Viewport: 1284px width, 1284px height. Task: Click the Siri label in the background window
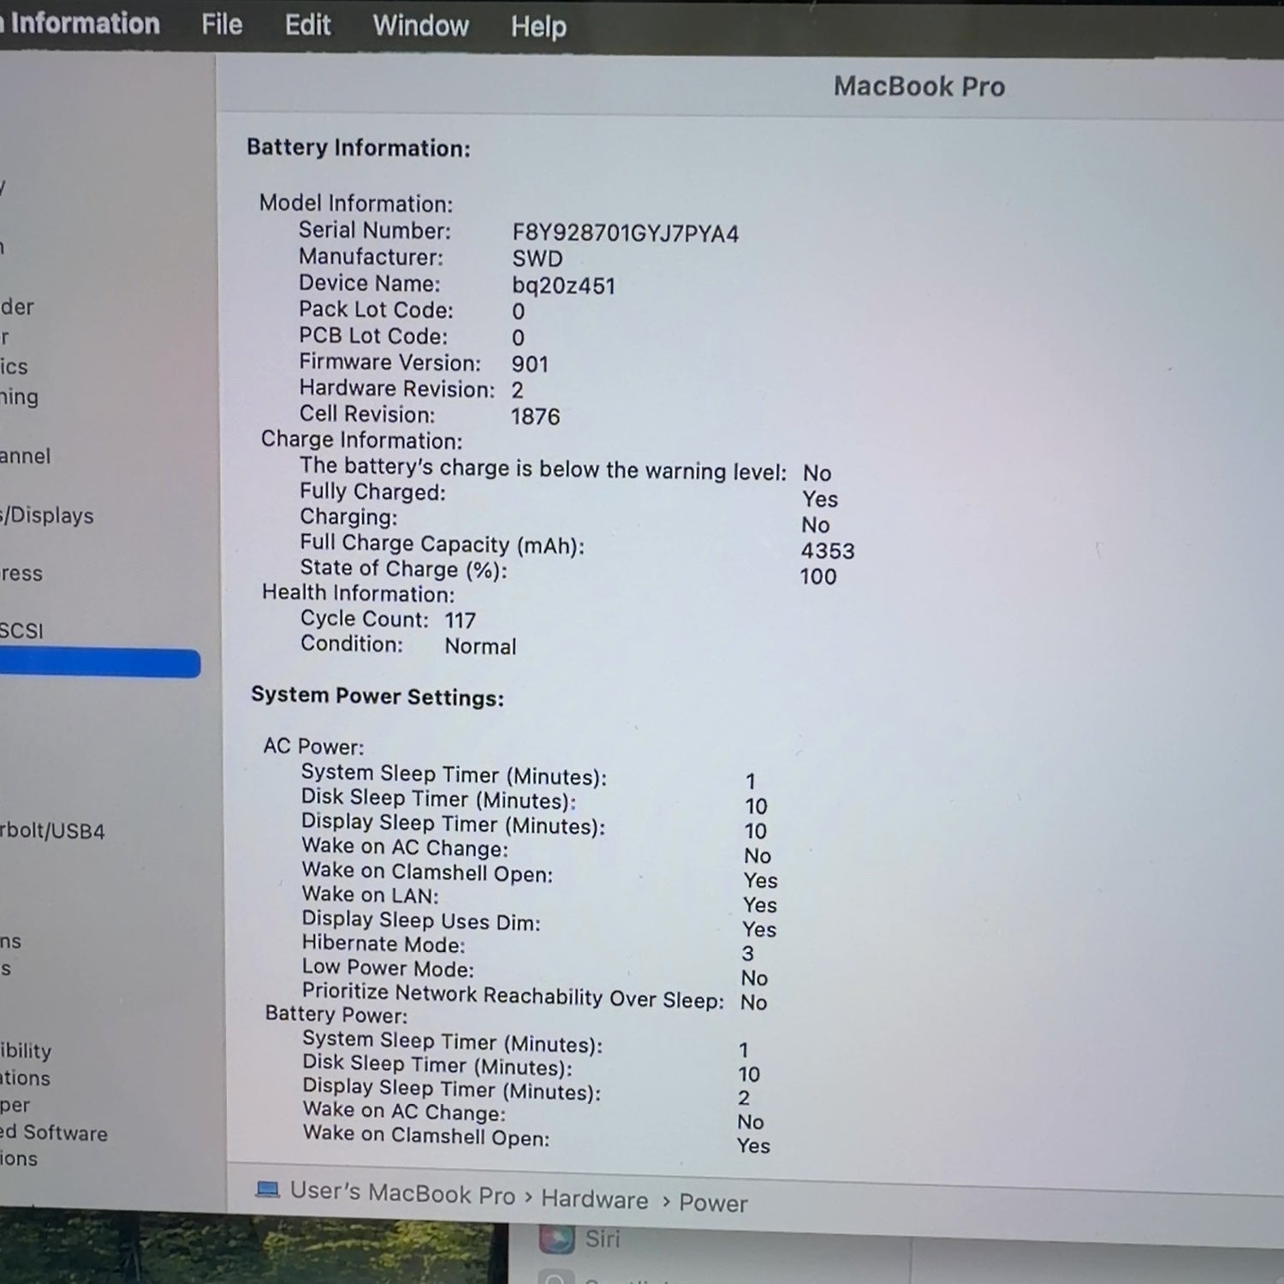click(x=603, y=1239)
